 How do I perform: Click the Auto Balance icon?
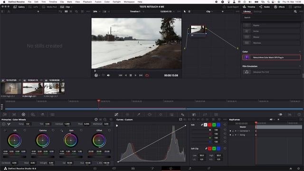pyautogui.click(x=4, y=124)
